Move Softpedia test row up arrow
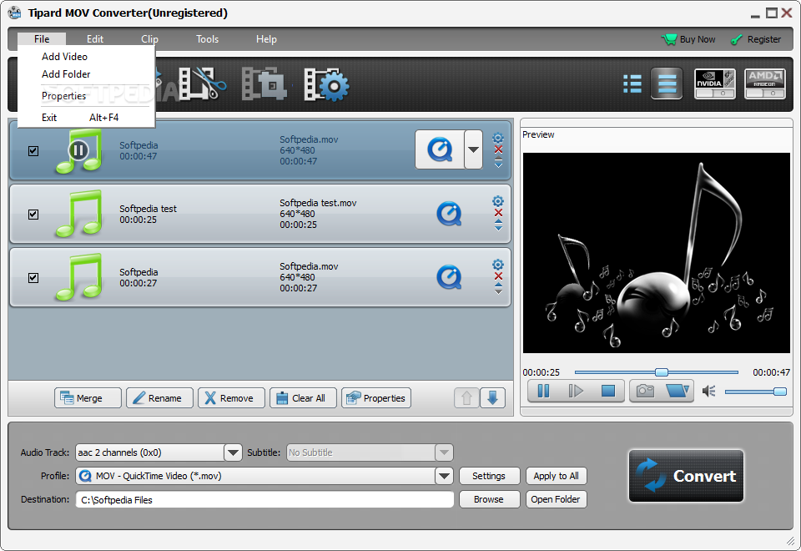Screen dimensions: 801x551 (x=499, y=221)
